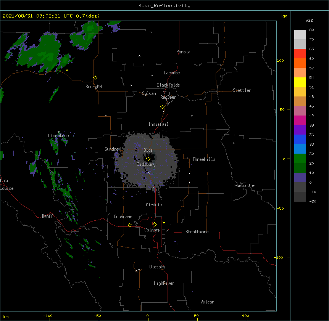Click the Strathmore city label
This screenshot has height=321, width=329.
tap(197, 232)
